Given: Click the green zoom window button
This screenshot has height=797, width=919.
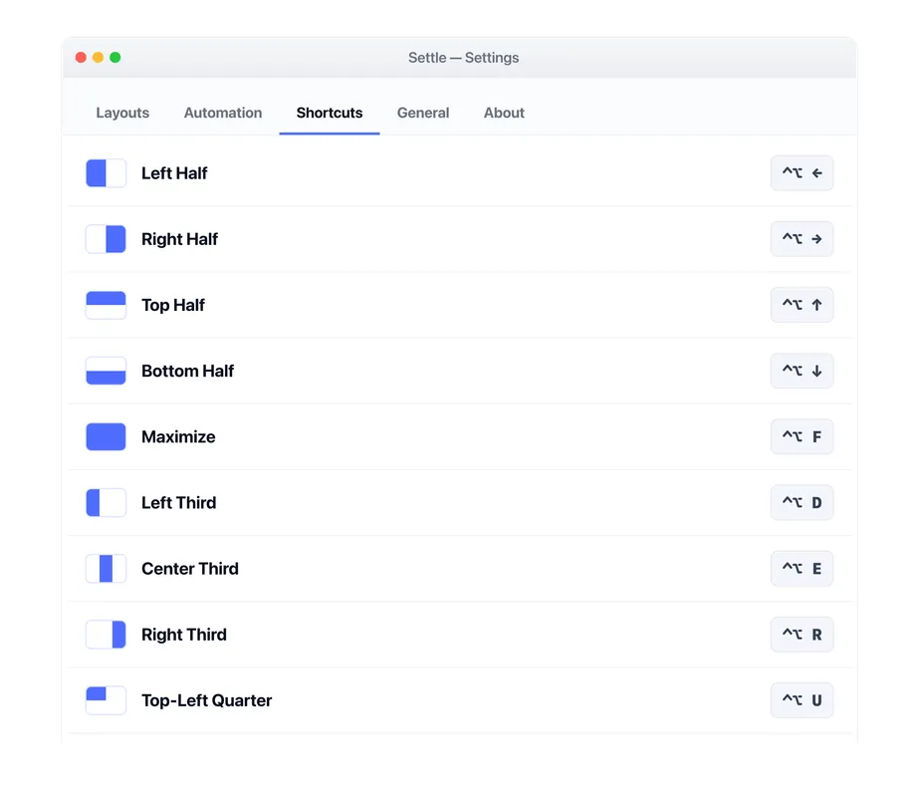Looking at the screenshot, I should click(x=115, y=57).
